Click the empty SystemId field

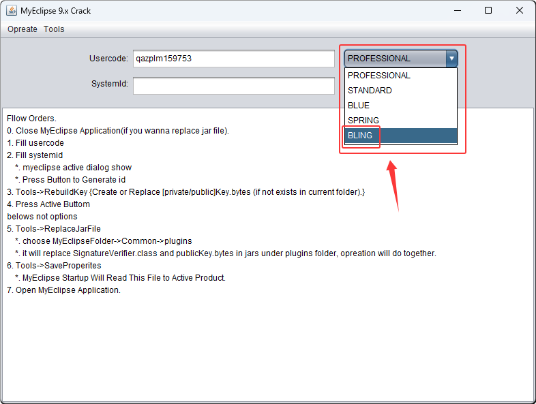[234, 86]
